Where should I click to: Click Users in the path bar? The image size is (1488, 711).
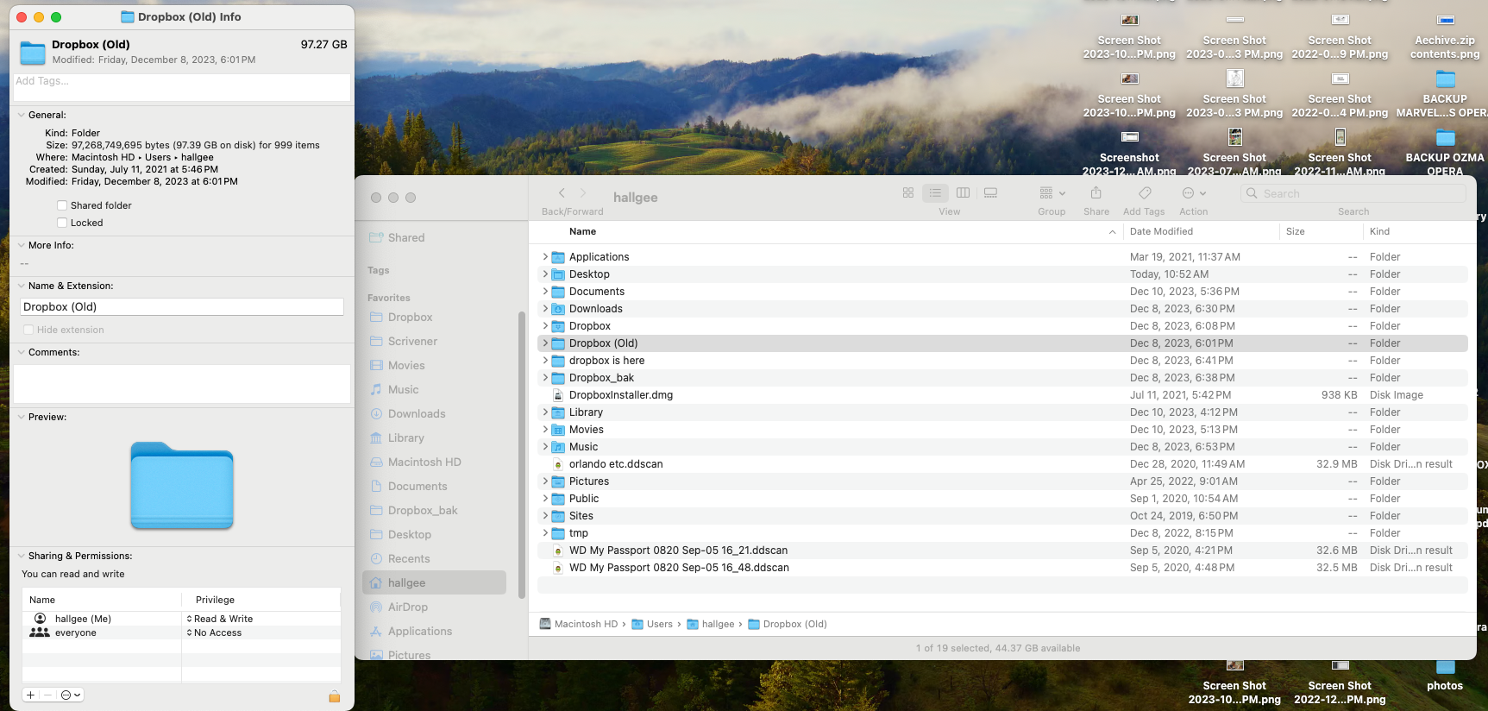659,625
